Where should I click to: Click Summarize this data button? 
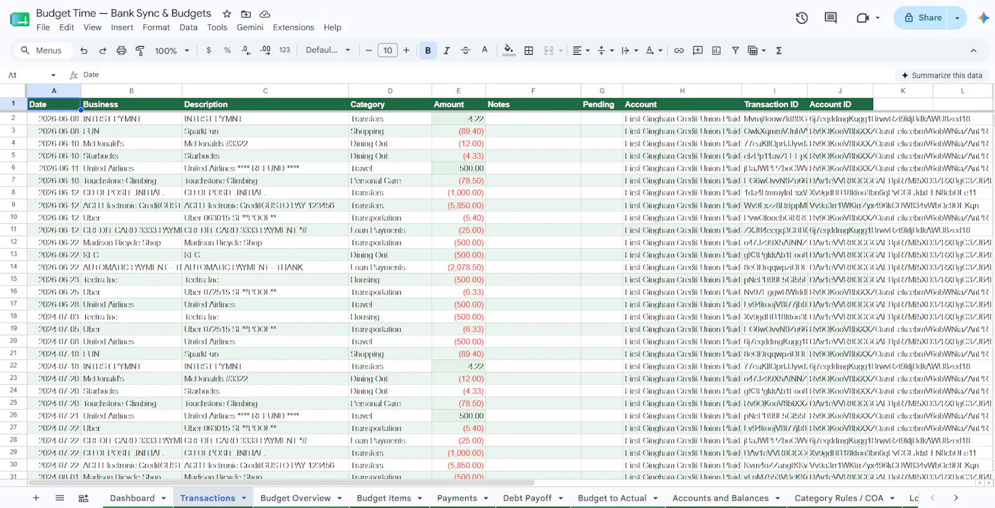[942, 75]
